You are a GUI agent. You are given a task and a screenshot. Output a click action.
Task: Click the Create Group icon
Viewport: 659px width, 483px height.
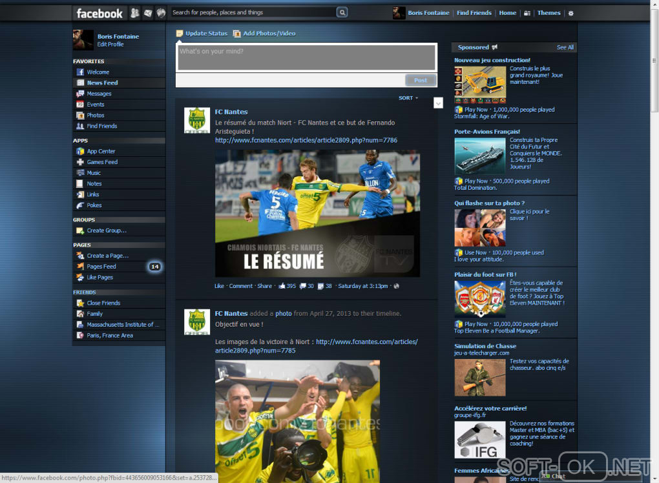pyautogui.click(x=80, y=231)
